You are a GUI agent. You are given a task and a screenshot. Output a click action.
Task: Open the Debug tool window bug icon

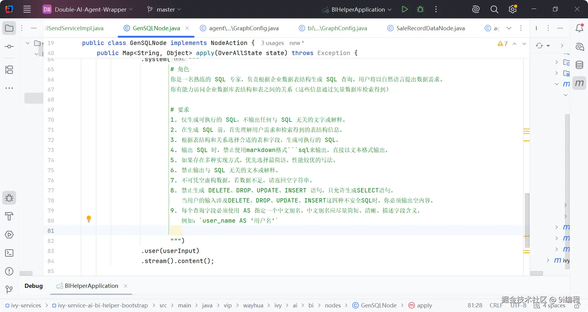(9, 198)
